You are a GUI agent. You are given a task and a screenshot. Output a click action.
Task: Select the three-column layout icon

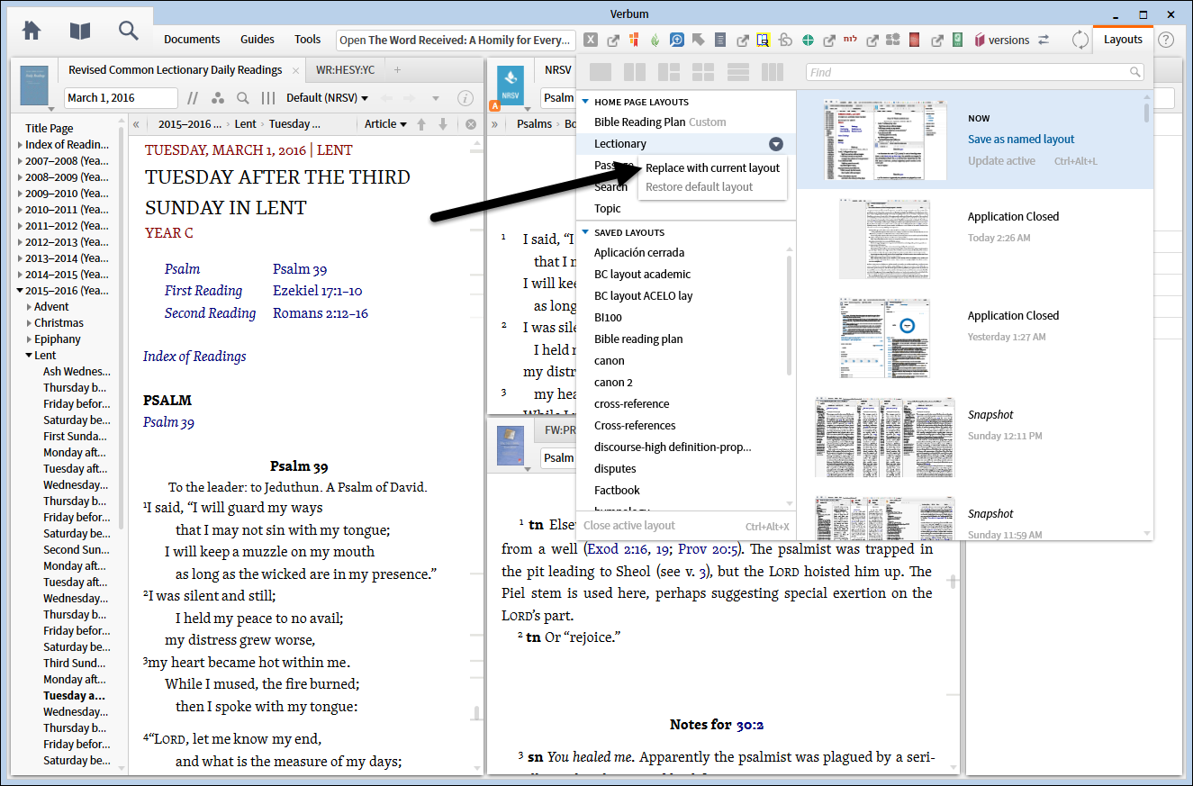click(x=773, y=72)
